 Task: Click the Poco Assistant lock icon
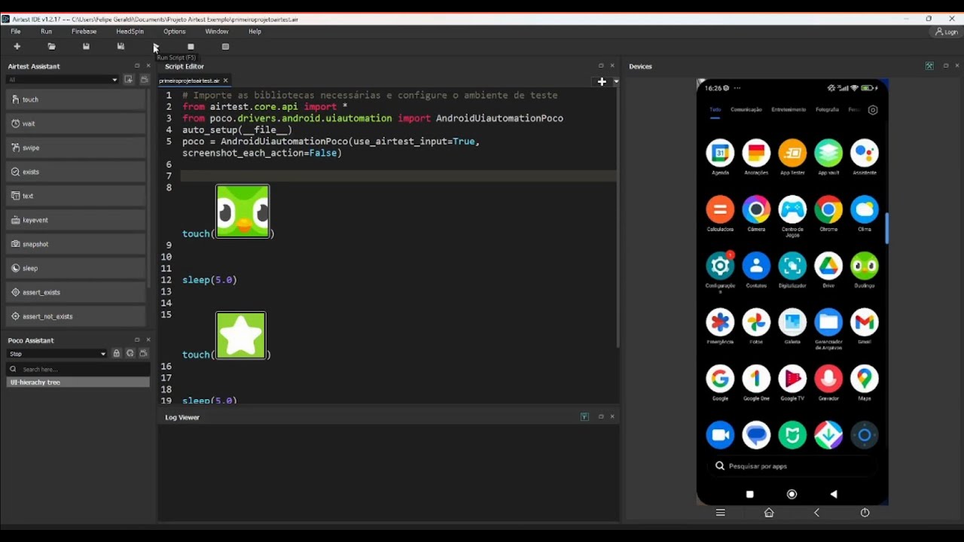[x=116, y=353]
